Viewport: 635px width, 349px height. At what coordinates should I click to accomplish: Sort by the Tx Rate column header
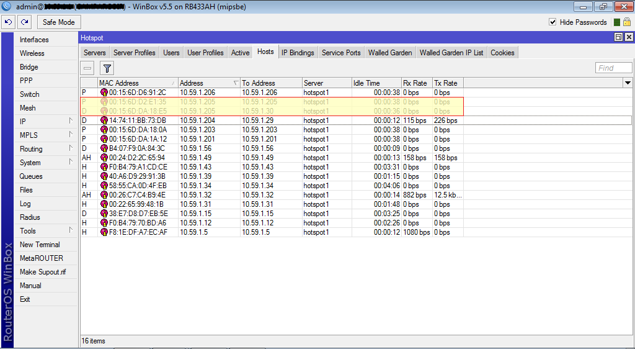(x=448, y=83)
